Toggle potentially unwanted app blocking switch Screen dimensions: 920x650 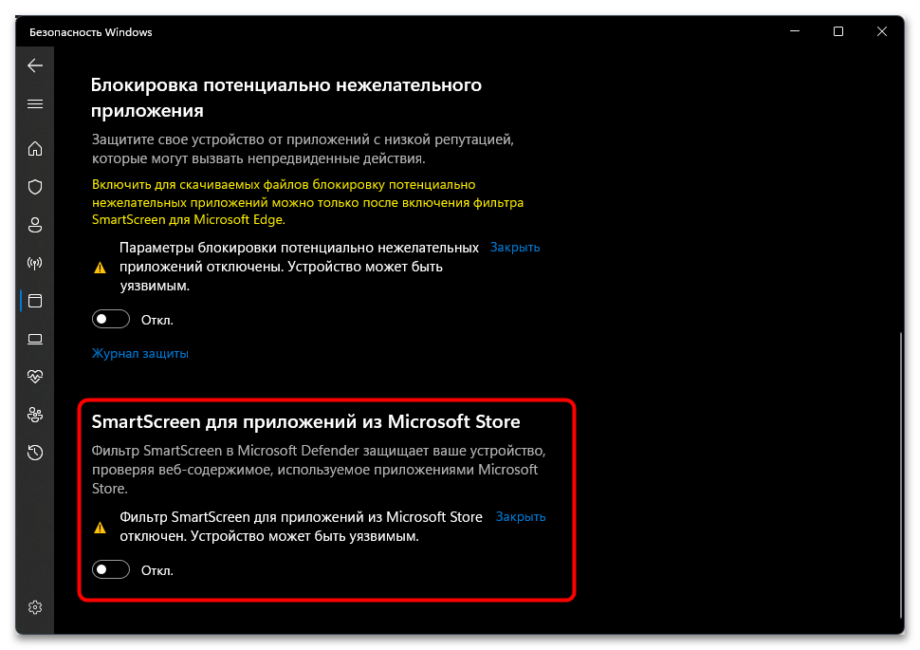point(111,320)
